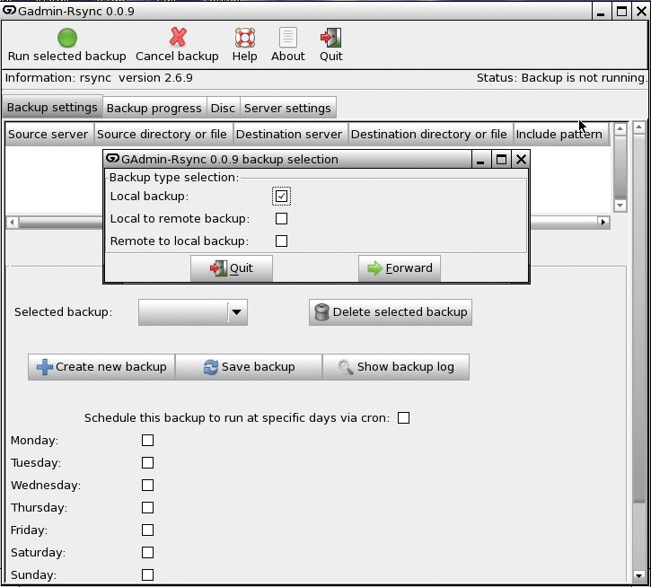Click backup list vertical scrollbar thumb

point(620,167)
